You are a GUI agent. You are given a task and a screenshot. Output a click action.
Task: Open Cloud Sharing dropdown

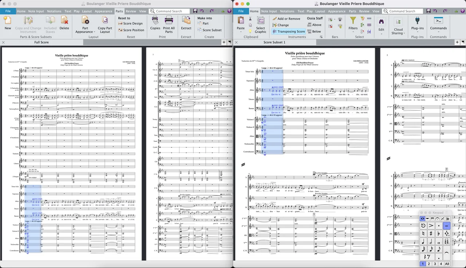399,25
